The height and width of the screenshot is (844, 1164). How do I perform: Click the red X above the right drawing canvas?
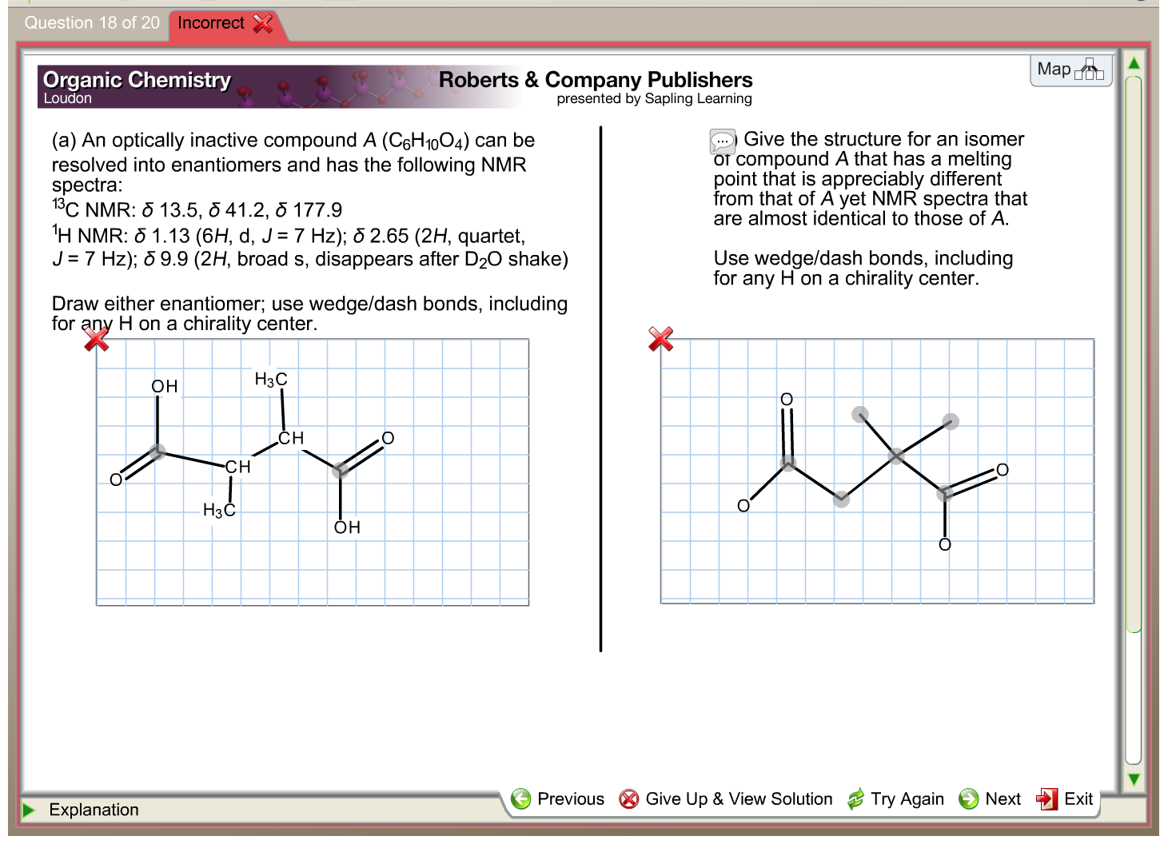[x=660, y=339]
